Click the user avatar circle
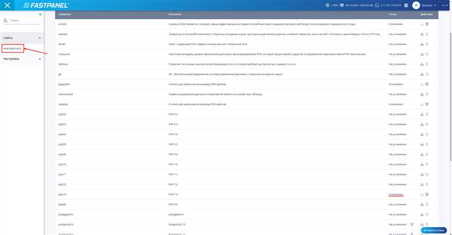The width and height of the screenshot is (452, 235). (416, 5)
